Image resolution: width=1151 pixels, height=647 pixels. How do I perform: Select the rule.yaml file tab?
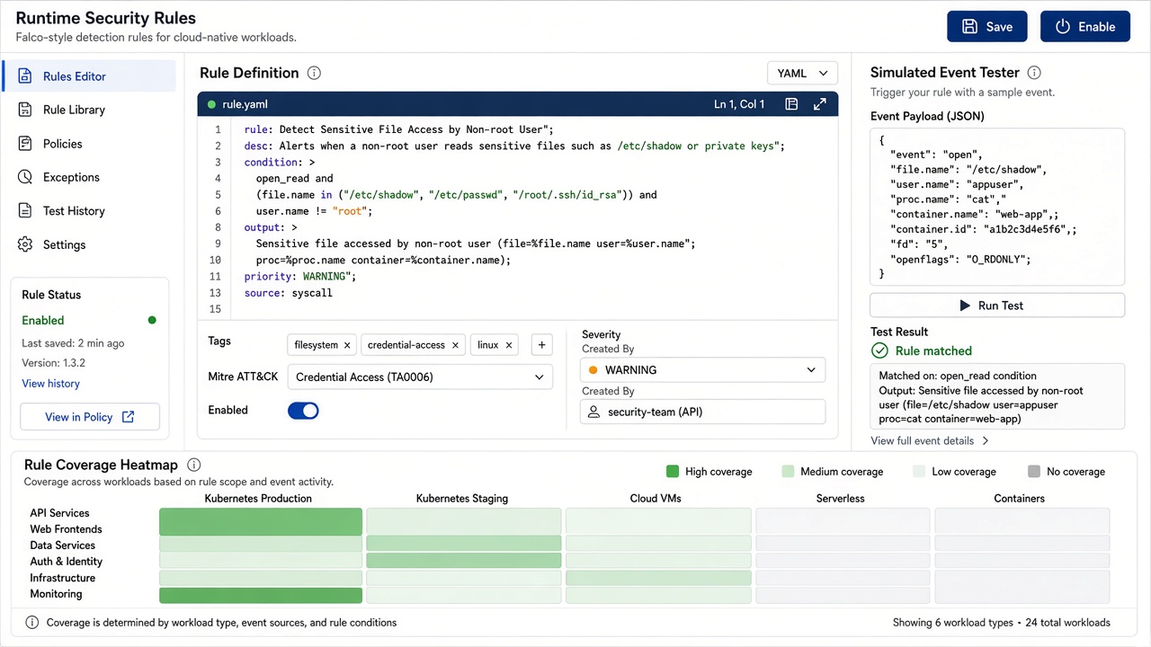point(237,104)
